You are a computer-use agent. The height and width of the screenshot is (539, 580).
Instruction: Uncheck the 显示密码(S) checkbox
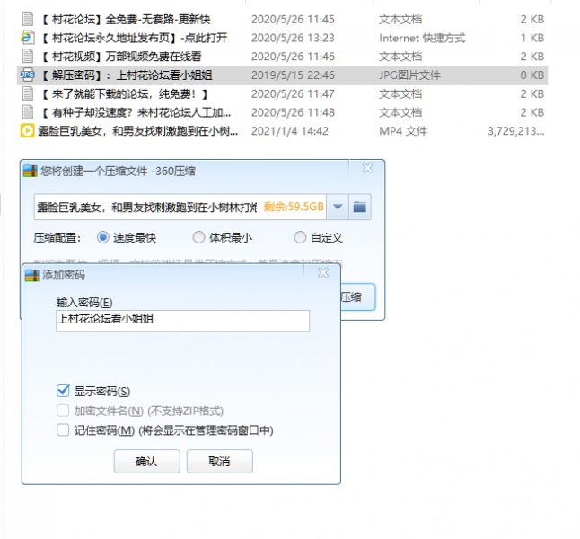coord(63,391)
